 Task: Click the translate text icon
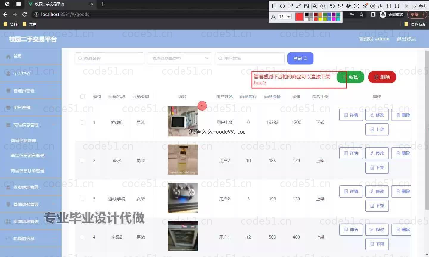348,6
